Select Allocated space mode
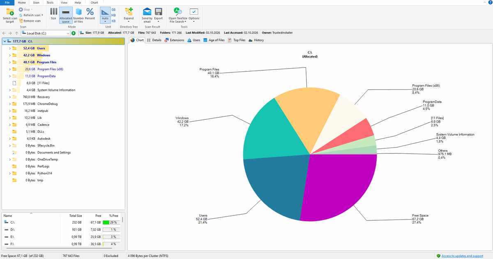Image resolution: width=493 pixels, height=259 pixels. tap(66, 14)
